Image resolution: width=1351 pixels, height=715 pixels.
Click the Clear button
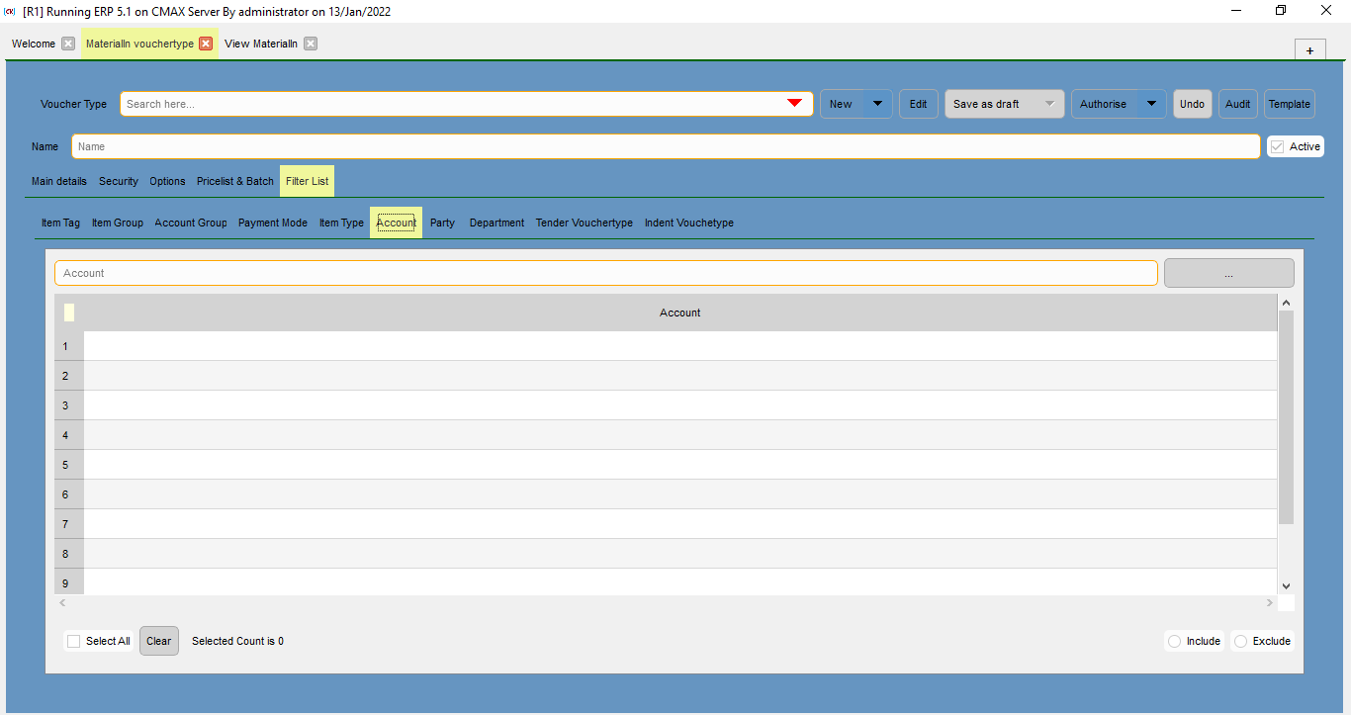point(159,641)
